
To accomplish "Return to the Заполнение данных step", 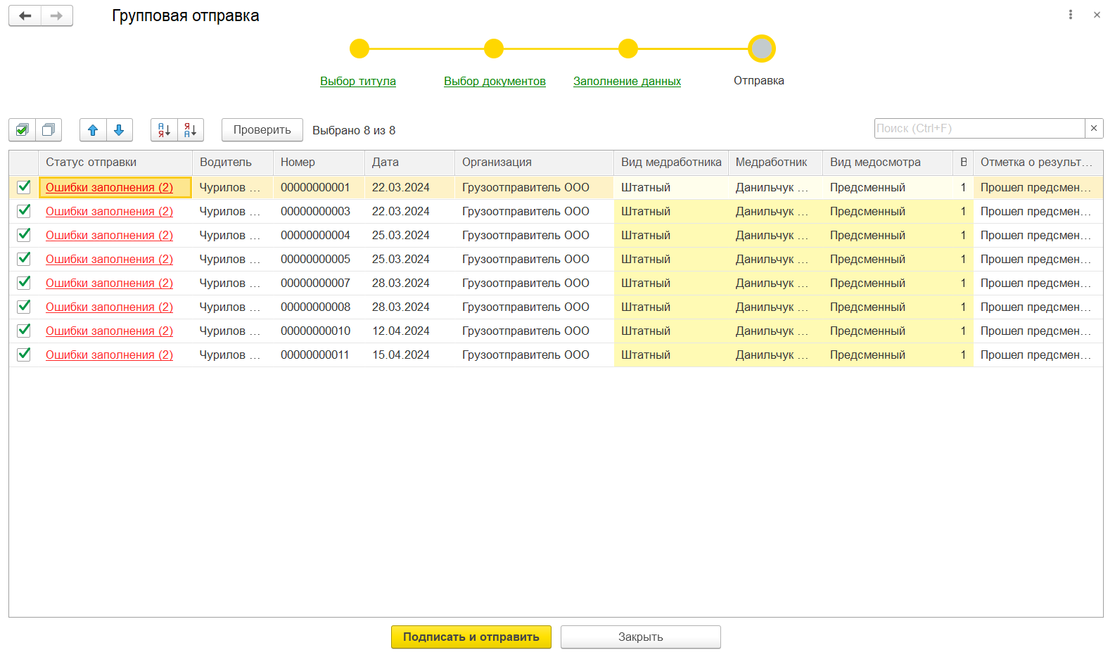I will pos(627,81).
